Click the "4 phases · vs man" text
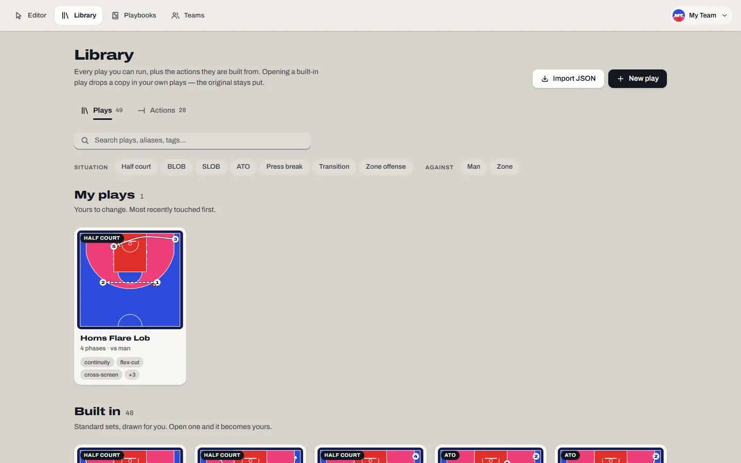Viewport: 741px width, 463px height. pos(105,348)
